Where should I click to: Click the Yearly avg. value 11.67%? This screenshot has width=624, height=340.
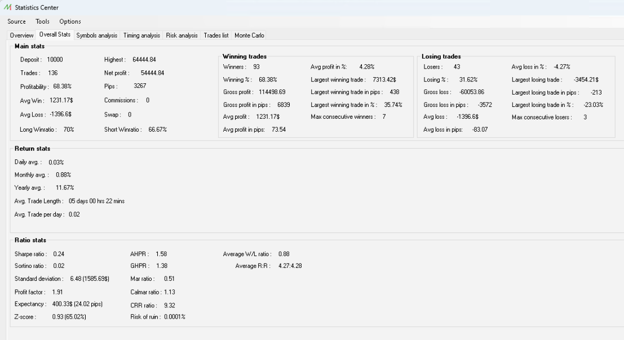click(x=65, y=188)
